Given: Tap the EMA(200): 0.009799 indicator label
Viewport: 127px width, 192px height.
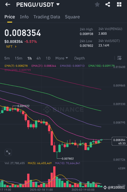Looking at the screenshot, I should coord(18,70).
